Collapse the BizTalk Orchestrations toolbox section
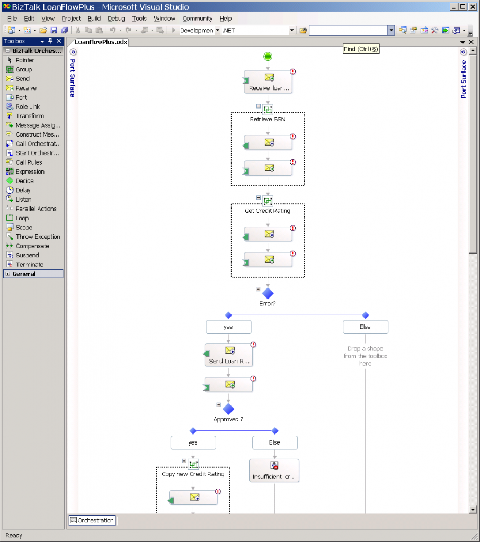Viewport: 480px width, 542px height. [x=7, y=51]
